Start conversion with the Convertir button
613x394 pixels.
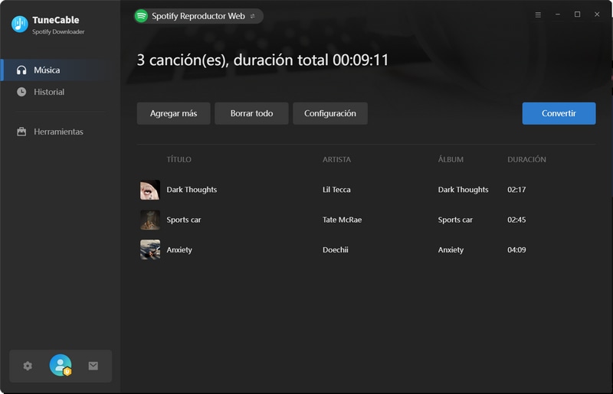point(559,113)
